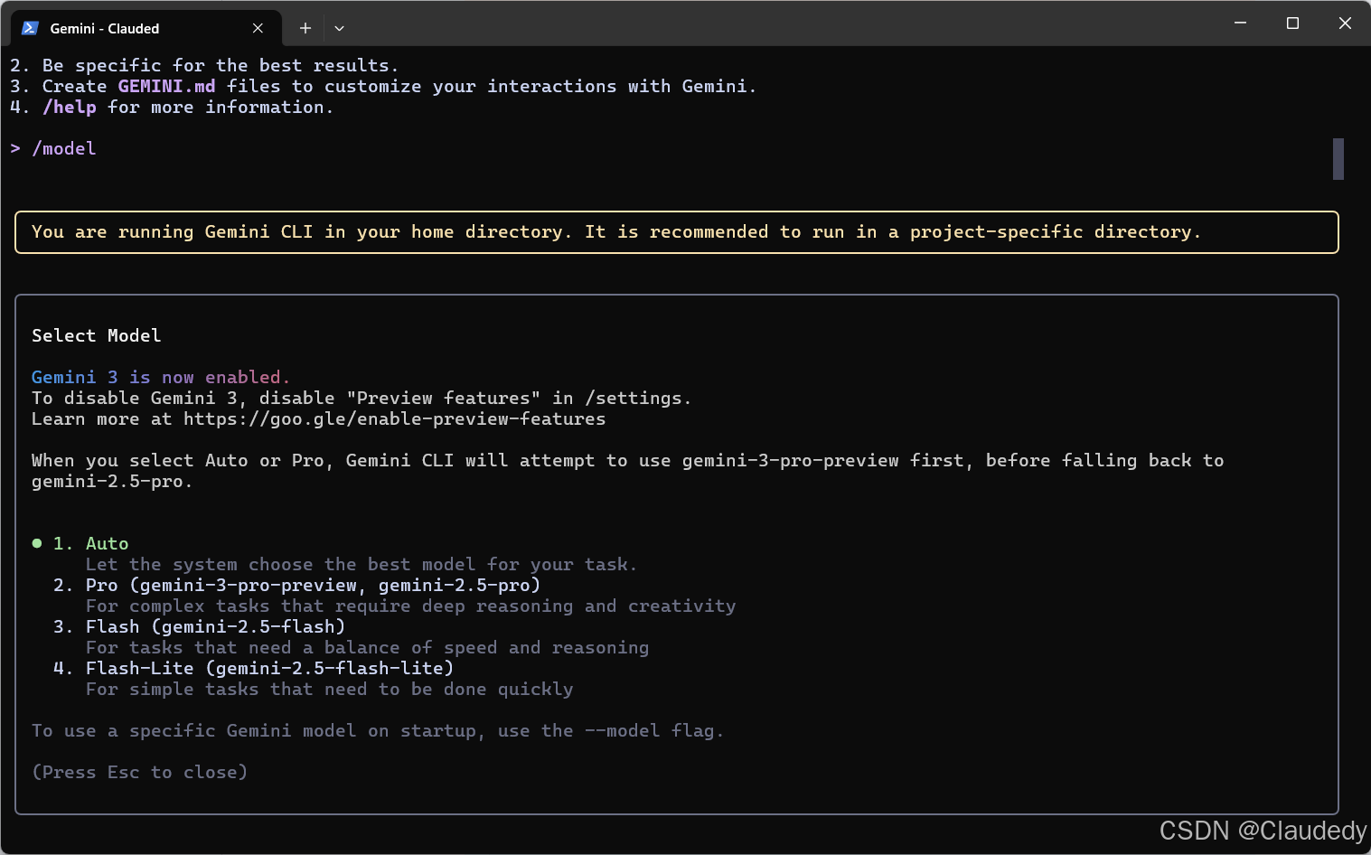This screenshot has width=1371, height=855.
Task: Expand the new tab profile dropdown
Action: tap(339, 28)
